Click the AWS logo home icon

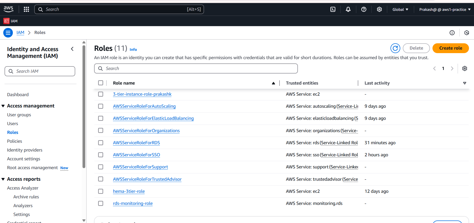point(8,9)
